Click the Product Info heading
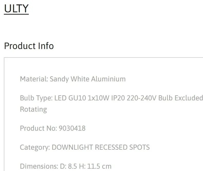This screenshot has width=203, height=171. pos(29,46)
